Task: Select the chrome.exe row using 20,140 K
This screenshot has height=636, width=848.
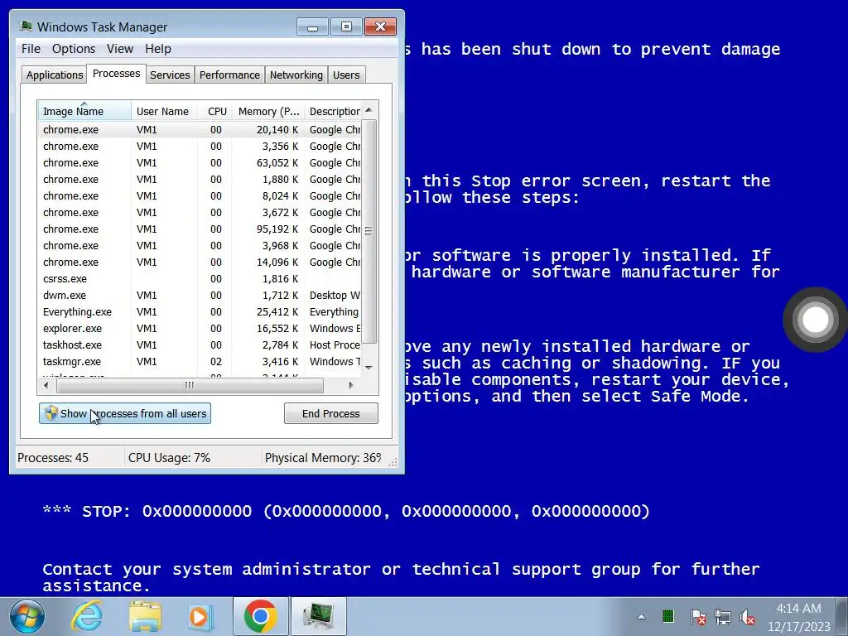Action: (199, 130)
